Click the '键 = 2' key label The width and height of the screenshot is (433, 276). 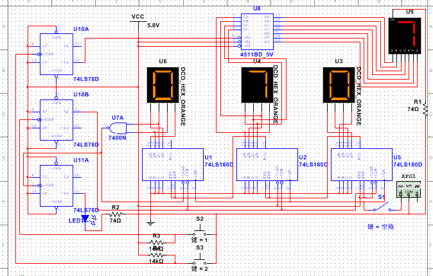click(200, 268)
